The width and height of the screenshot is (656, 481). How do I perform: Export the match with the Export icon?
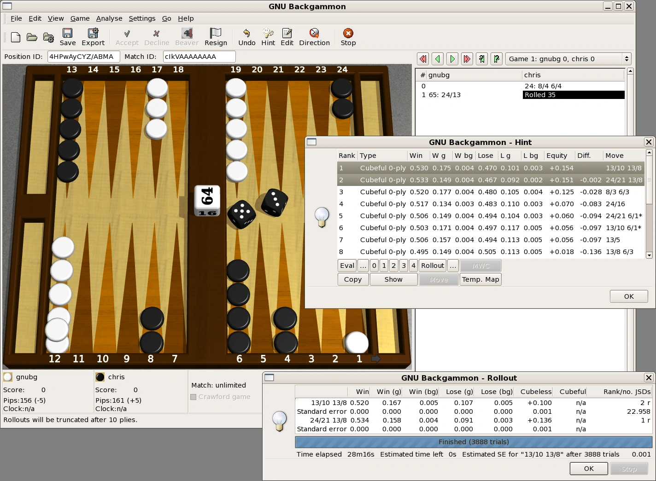coord(93,37)
